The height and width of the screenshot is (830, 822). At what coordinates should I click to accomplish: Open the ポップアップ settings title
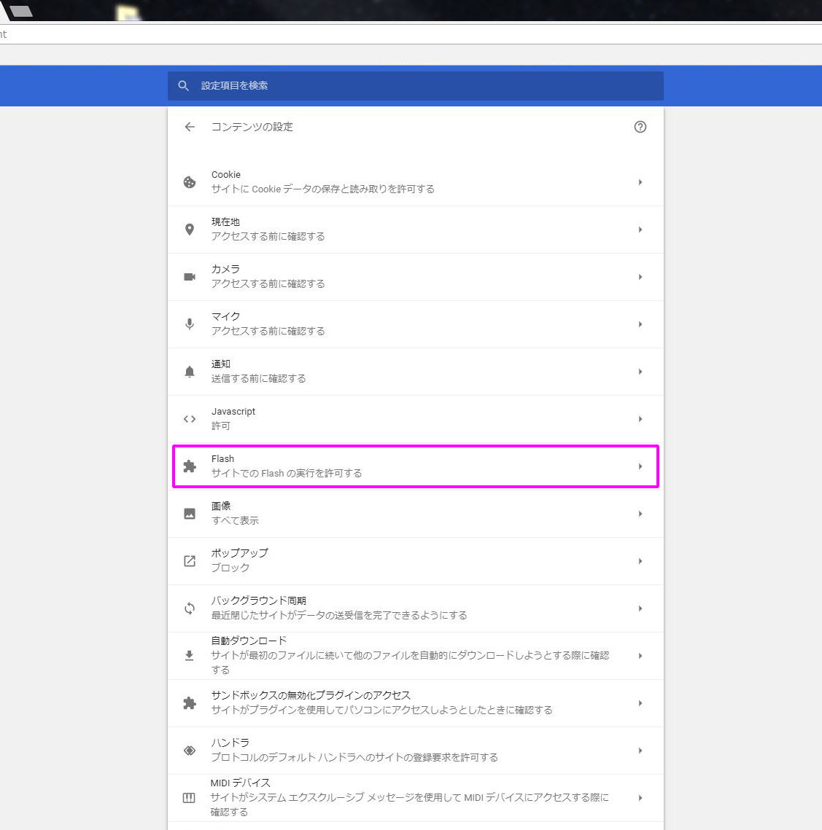click(239, 553)
